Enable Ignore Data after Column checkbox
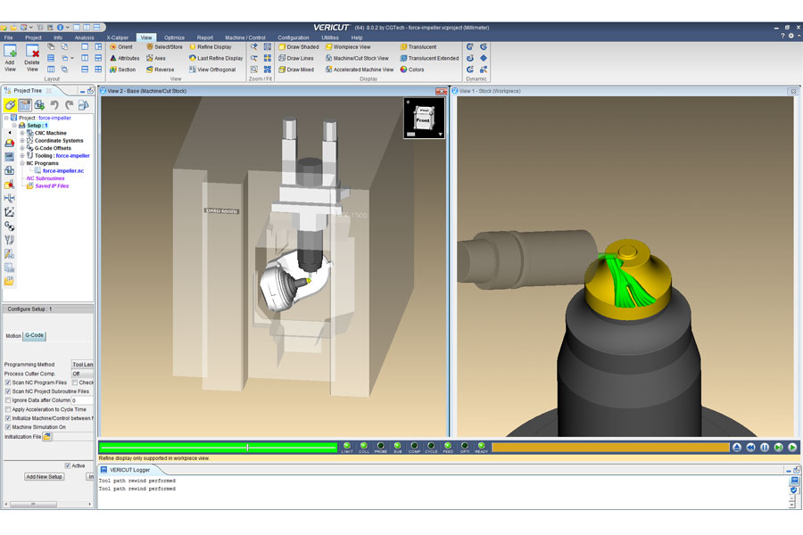Image resolution: width=803 pixels, height=535 pixels. pos(8,400)
